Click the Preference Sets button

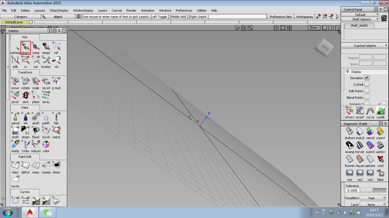(281, 17)
